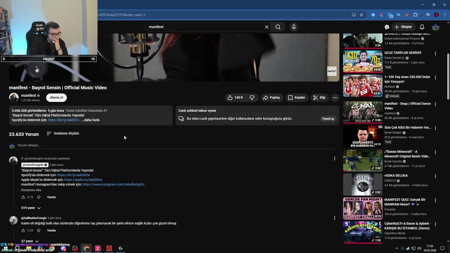Open the Sıralama ölçütü sort dropdown
Image resolution: width=450 pixels, height=253 pixels.
click(63, 134)
